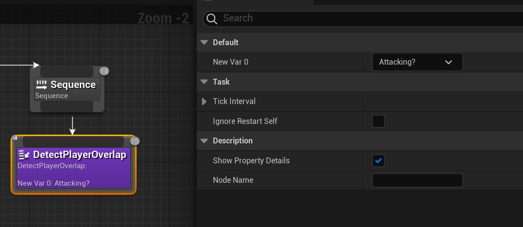This screenshot has width=523, height=227.
Task: Enable the Ignore Restart Self checkbox
Action: [x=378, y=121]
